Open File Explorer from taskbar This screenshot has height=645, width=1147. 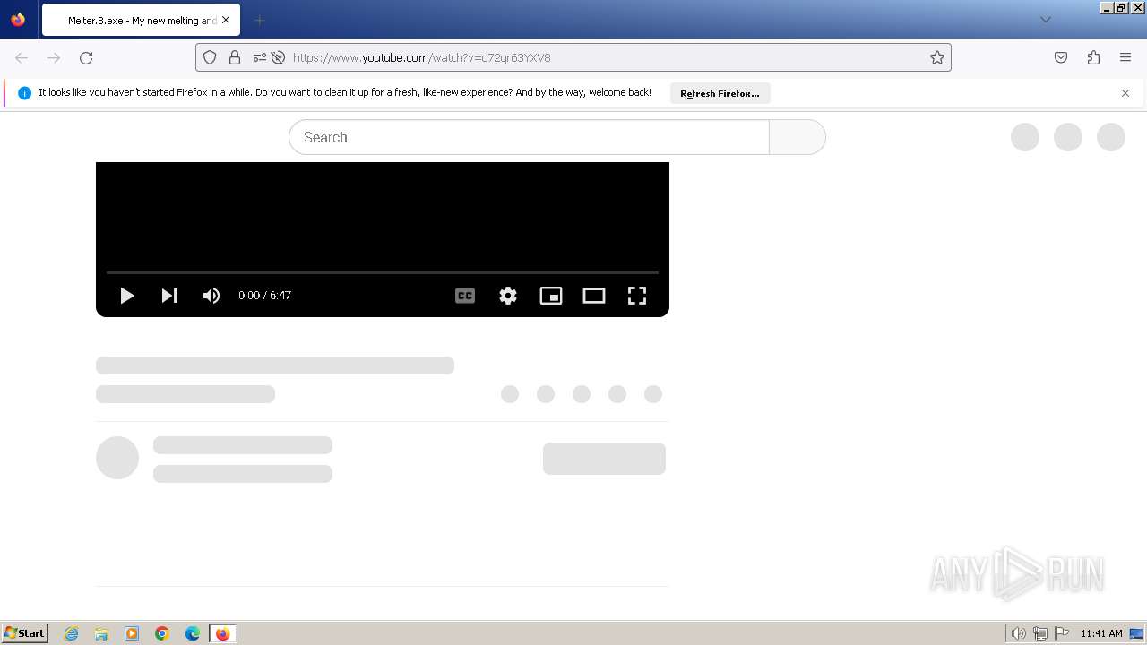[101, 633]
